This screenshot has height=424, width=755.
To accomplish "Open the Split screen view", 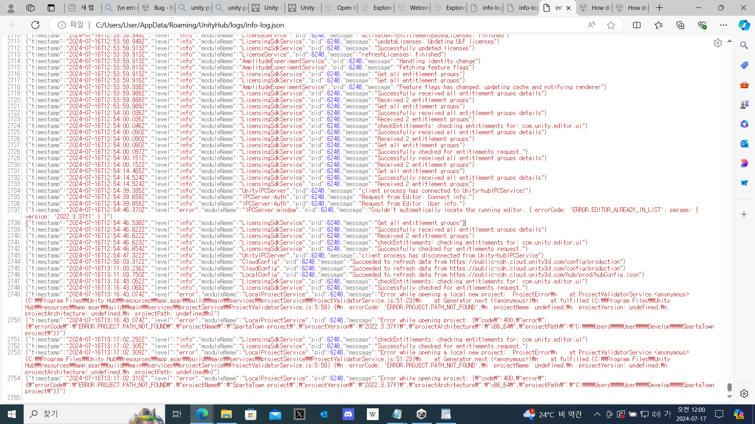I will point(637,25).
